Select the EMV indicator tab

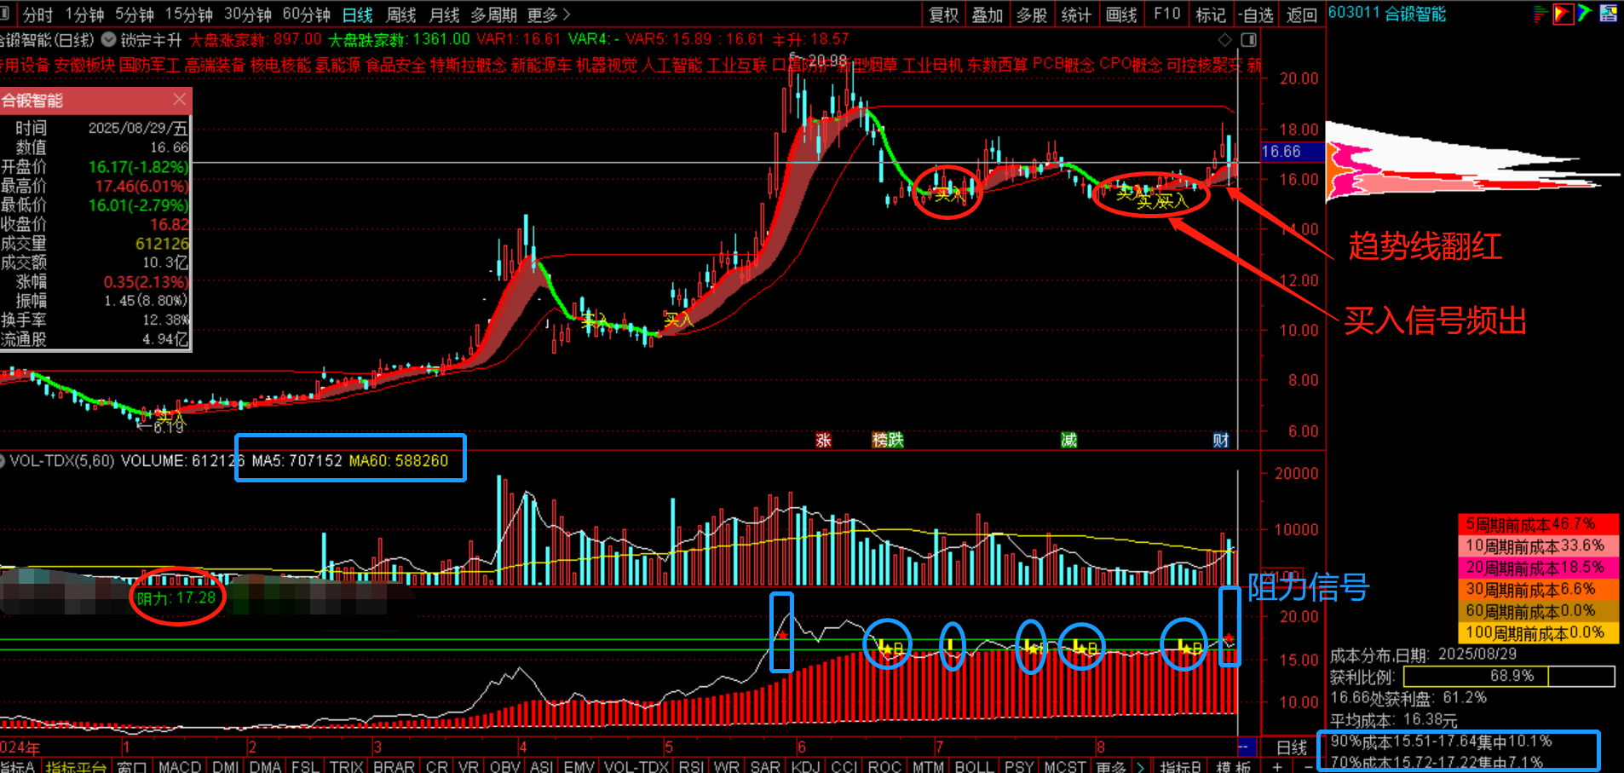579,766
